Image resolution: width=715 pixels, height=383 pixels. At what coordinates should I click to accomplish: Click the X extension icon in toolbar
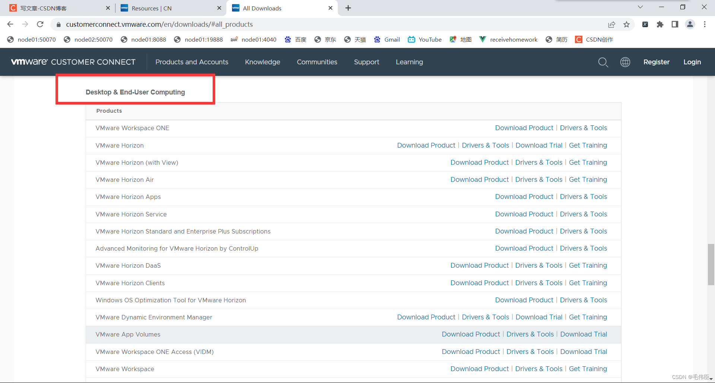coord(645,24)
